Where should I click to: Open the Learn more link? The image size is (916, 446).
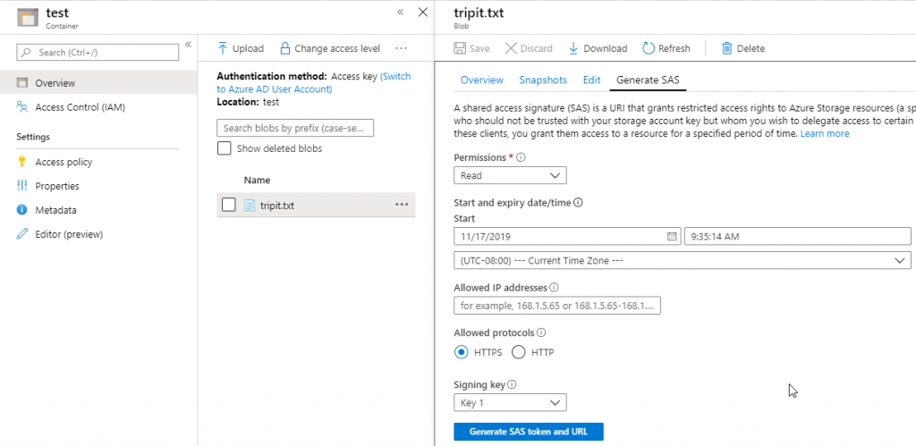pos(825,134)
